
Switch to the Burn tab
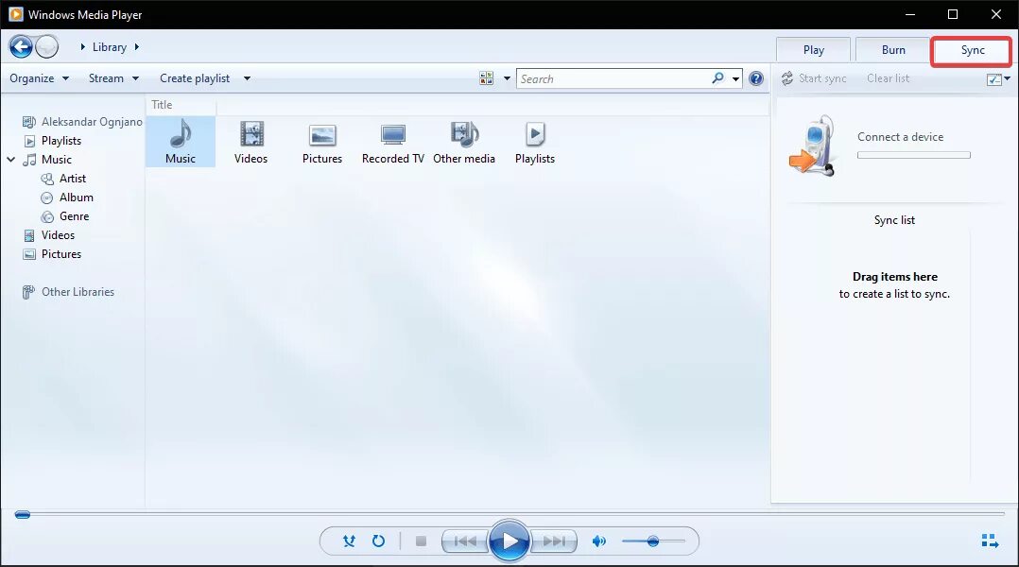click(x=893, y=50)
